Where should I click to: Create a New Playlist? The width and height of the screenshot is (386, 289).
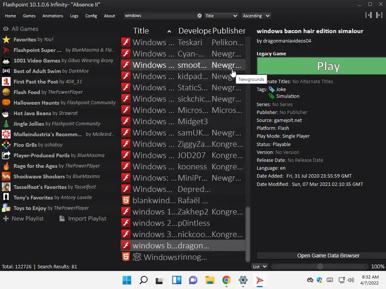tap(23, 219)
